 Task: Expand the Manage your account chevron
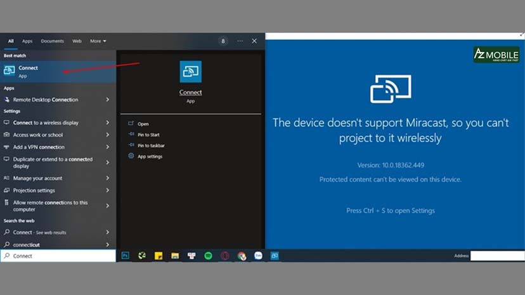click(x=108, y=178)
